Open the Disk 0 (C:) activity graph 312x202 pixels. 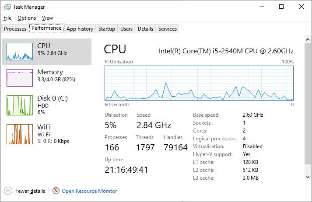(20, 105)
